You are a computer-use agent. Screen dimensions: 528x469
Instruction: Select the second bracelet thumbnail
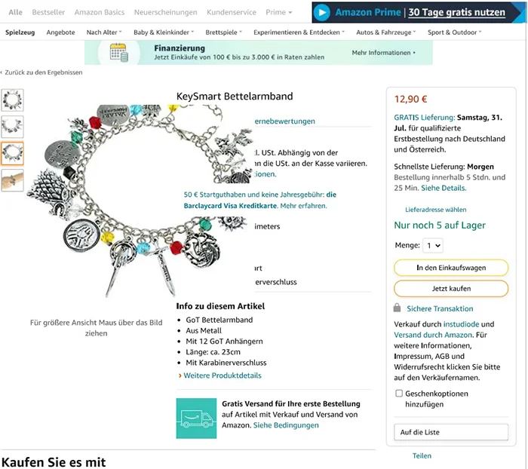[13, 127]
